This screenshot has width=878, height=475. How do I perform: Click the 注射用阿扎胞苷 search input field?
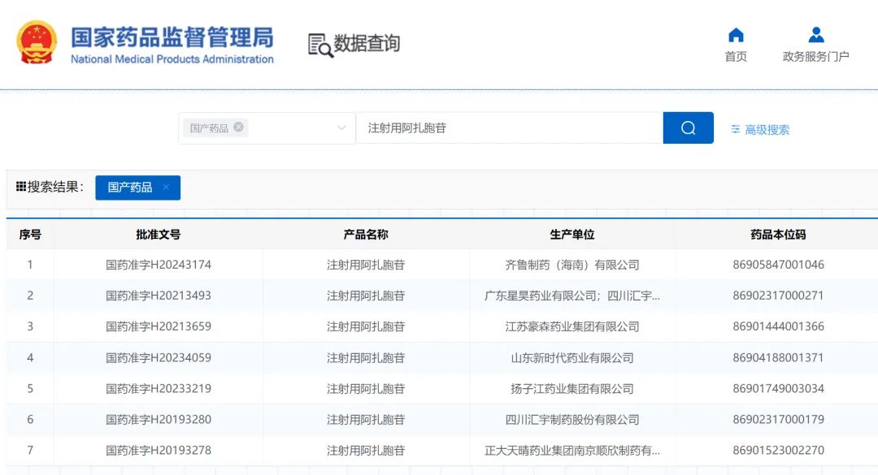[x=508, y=128]
